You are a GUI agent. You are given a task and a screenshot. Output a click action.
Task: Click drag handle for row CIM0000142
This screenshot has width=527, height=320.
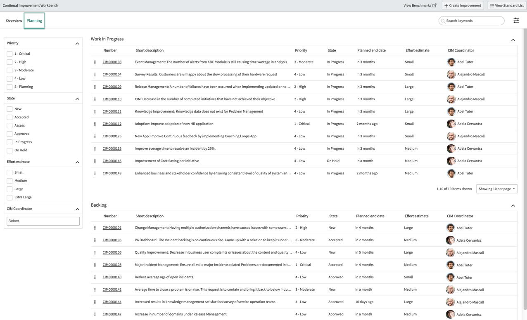tap(95, 290)
